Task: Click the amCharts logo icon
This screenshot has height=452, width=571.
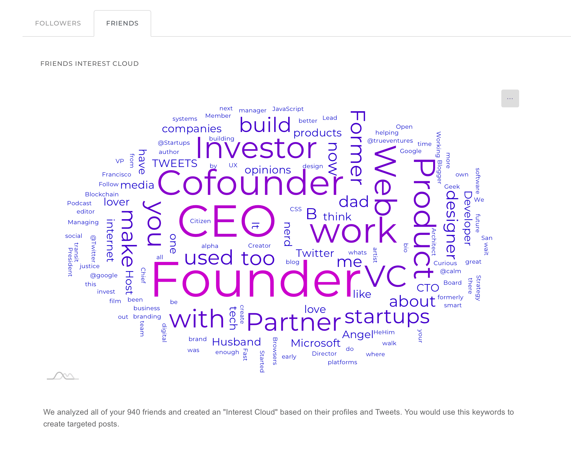Action: click(x=63, y=376)
